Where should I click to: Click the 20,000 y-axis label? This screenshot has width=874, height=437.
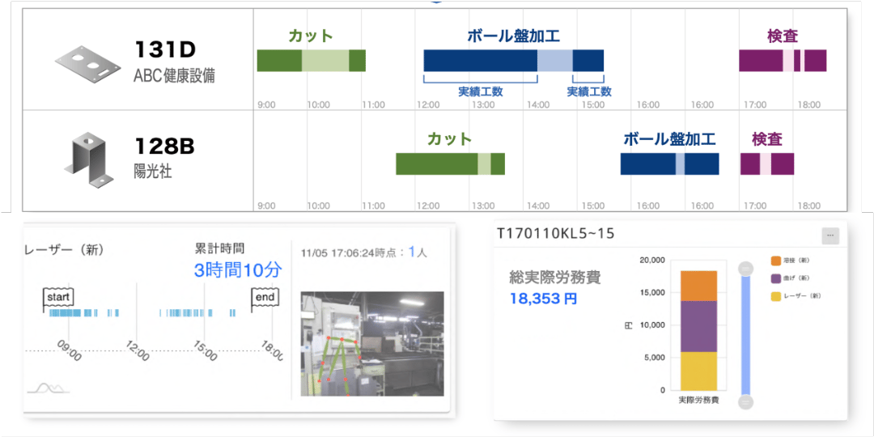coord(651,261)
